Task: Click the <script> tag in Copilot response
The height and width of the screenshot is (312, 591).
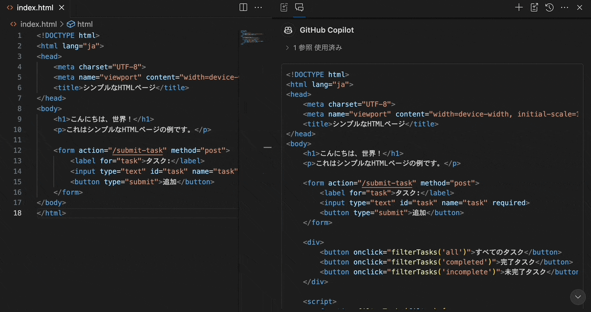Action: pos(320,302)
